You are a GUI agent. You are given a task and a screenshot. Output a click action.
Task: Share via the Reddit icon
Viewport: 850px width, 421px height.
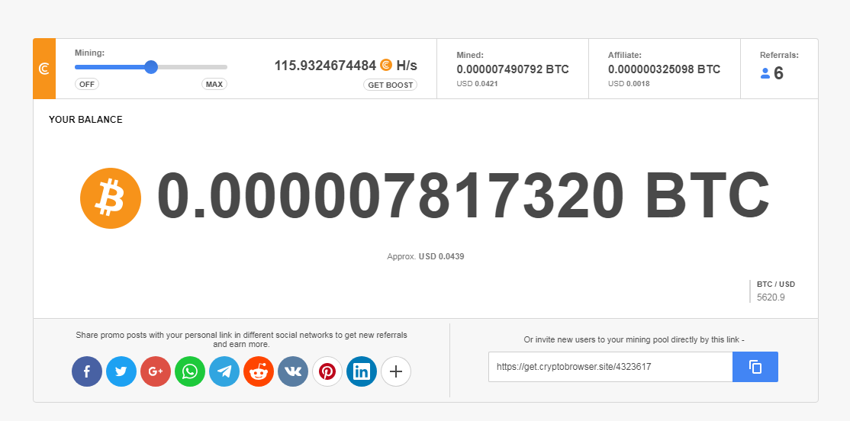point(259,371)
